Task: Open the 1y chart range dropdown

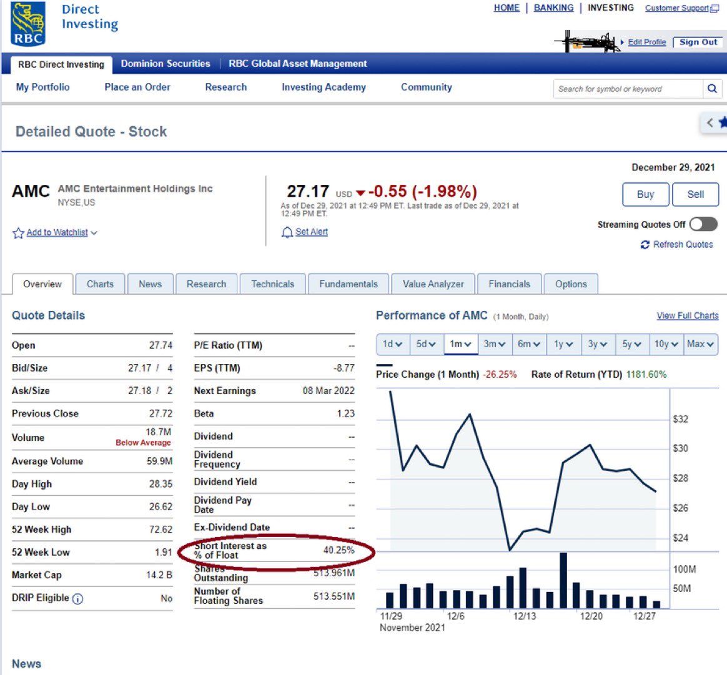Action: 563,344
